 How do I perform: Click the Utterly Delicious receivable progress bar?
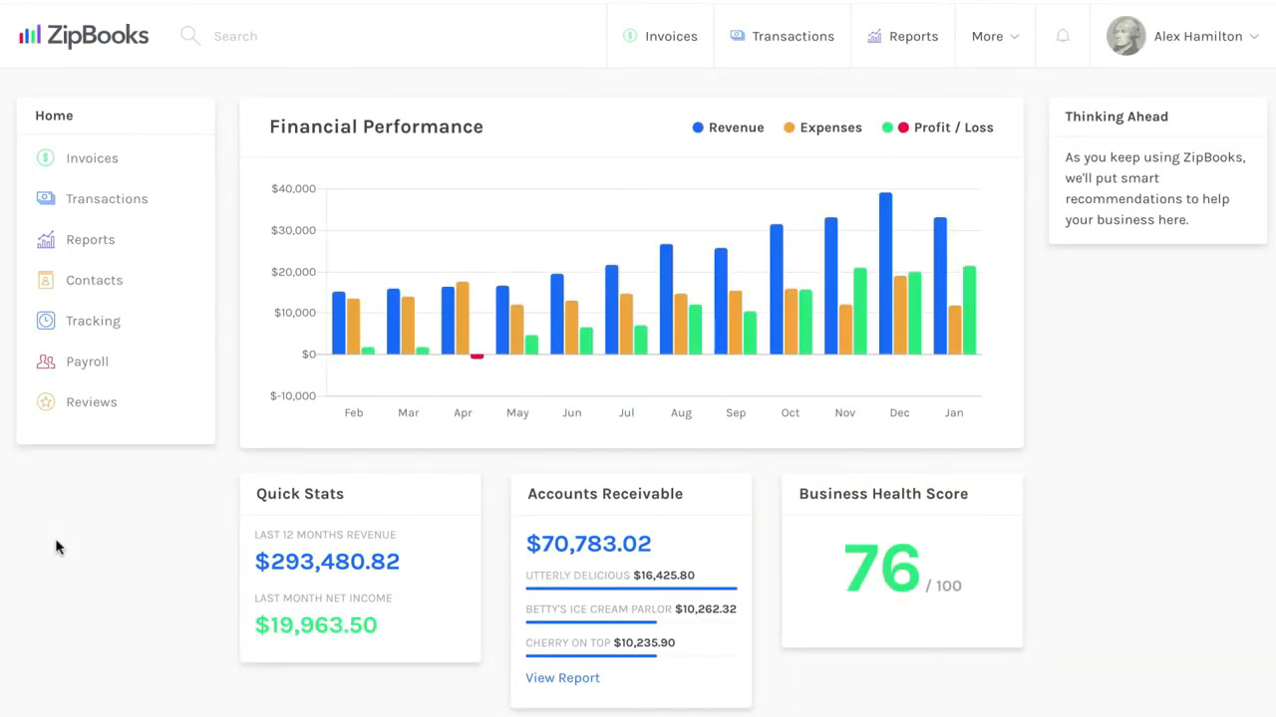point(631,589)
